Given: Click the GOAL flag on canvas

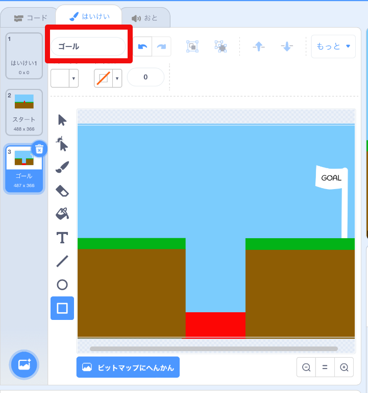Looking at the screenshot, I should pos(332,177).
